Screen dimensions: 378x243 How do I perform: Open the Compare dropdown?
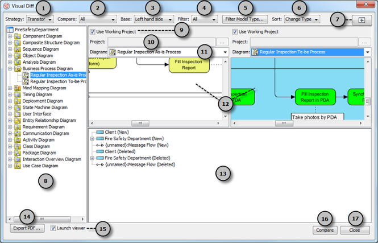click(x=98, y=19)
